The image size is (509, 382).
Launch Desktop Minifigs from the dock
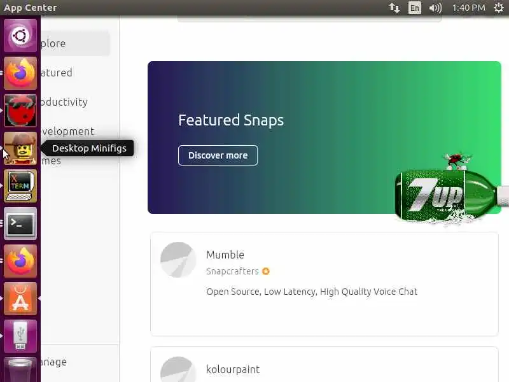[x=20, y=148]
